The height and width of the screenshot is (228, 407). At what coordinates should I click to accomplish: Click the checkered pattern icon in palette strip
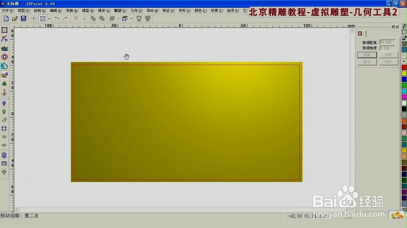pos(404,44)
